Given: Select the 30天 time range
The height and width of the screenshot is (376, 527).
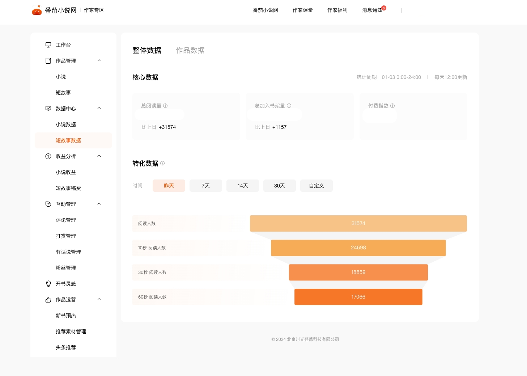Looking at the screenshot, I should coord(279,186).
